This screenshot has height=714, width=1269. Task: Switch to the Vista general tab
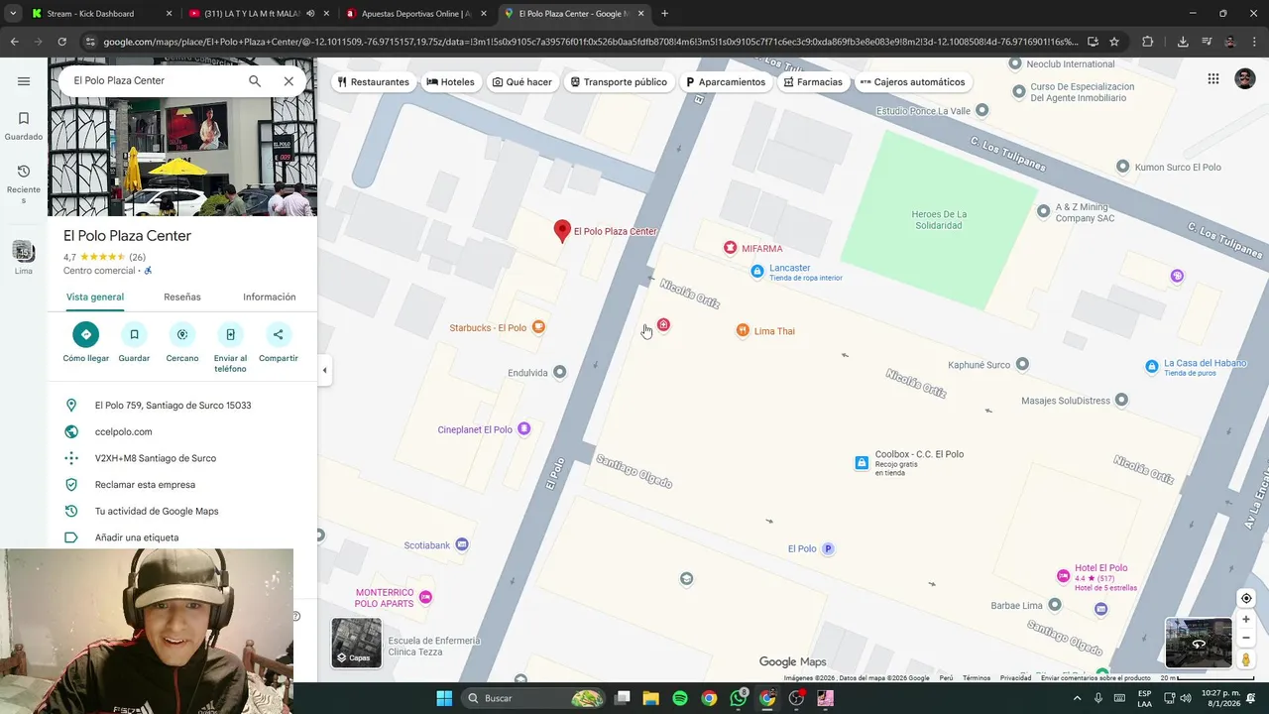click(95, 297)
